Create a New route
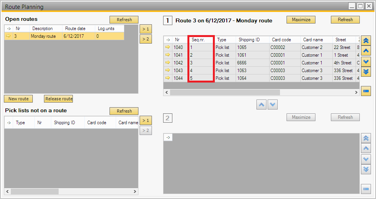The height and width of the screenshot is (199, 376). [x=19, y=99]
